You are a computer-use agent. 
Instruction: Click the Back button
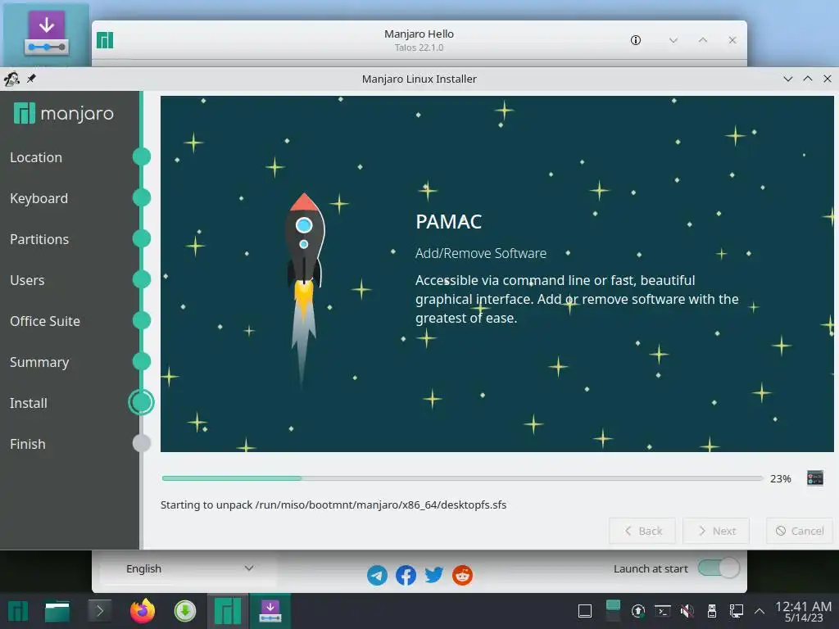[642, 531]
